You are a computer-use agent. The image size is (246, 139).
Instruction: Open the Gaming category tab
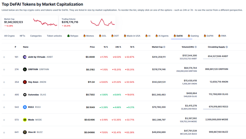click(x=193, y=36)
